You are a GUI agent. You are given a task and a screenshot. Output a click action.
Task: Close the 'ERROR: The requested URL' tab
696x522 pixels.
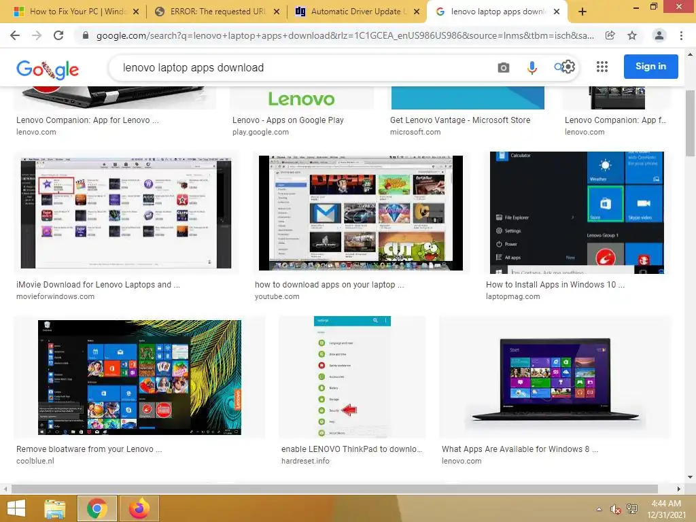(x=277, y=12)
